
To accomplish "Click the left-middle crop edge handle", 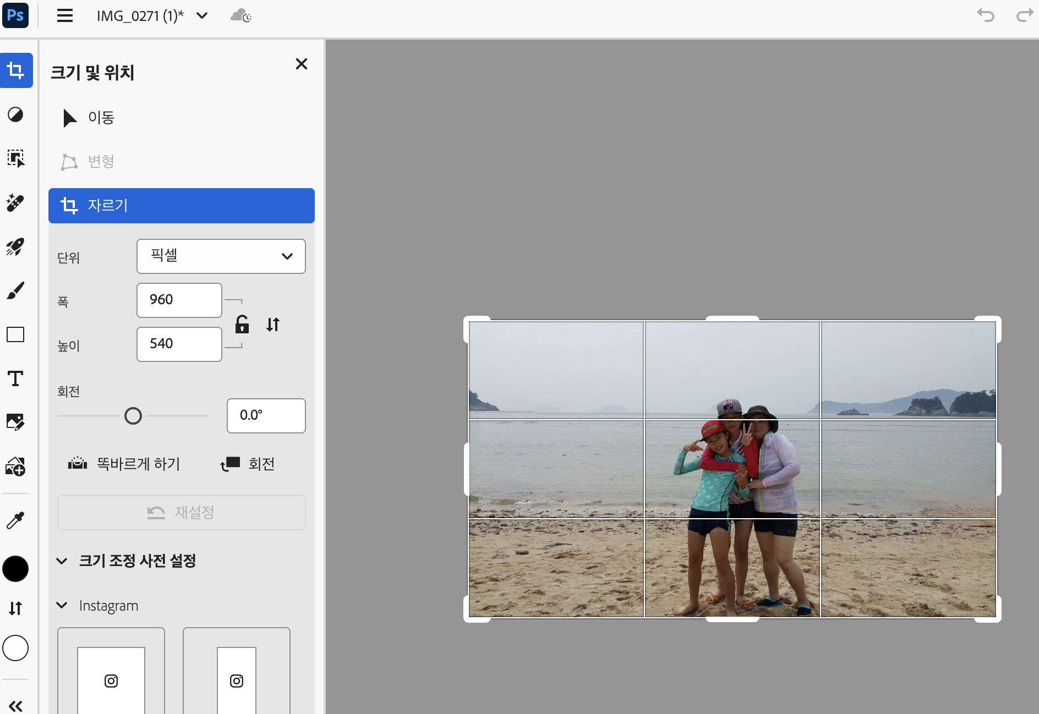I will (x=466, y=469).
